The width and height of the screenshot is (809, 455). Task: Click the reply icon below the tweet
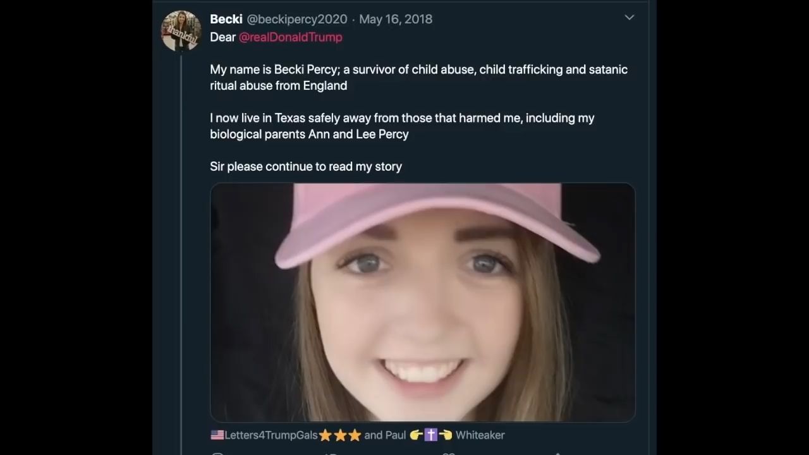[x=217, y=453]
